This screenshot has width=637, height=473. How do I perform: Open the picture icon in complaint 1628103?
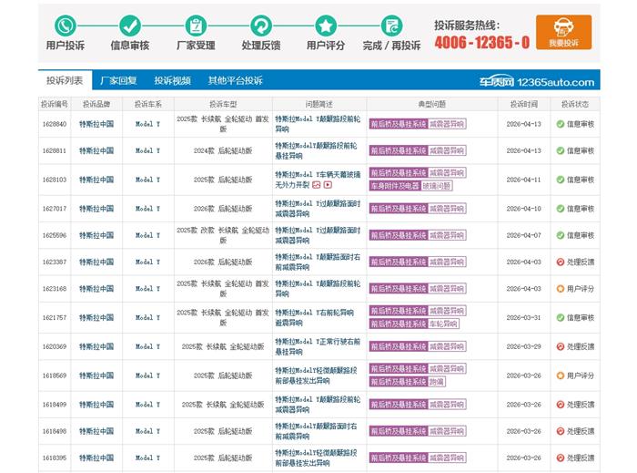317,185
